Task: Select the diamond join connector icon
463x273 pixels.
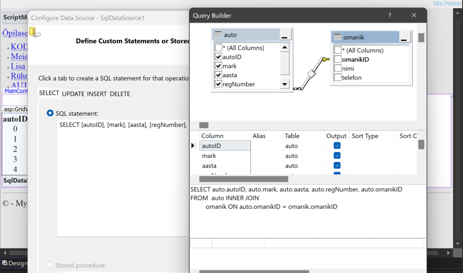Action: point(310,74)
